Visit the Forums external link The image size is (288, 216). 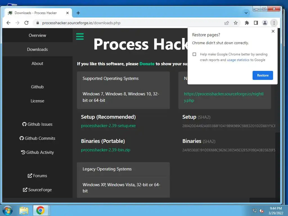coord(37,175)
